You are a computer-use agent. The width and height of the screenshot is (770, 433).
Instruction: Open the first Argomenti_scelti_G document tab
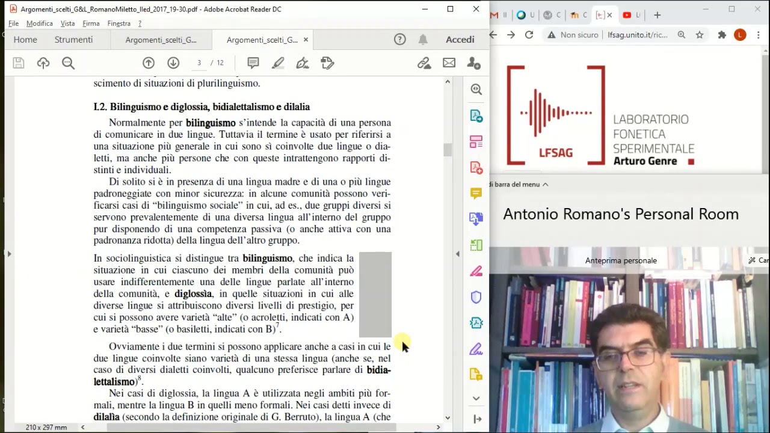[161, 40]
